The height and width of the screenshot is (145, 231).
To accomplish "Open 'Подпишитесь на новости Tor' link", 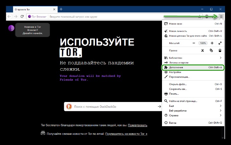I will (126, 134).
